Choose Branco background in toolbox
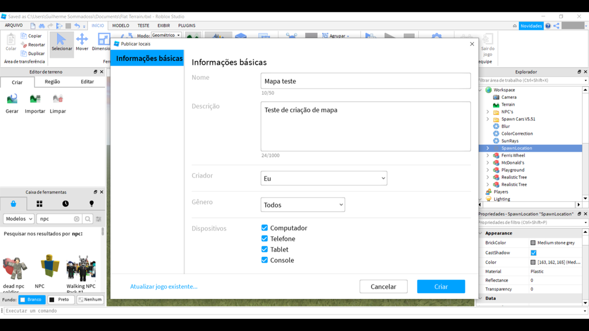This screenshot has width=589, height=331. pos(32,299)
